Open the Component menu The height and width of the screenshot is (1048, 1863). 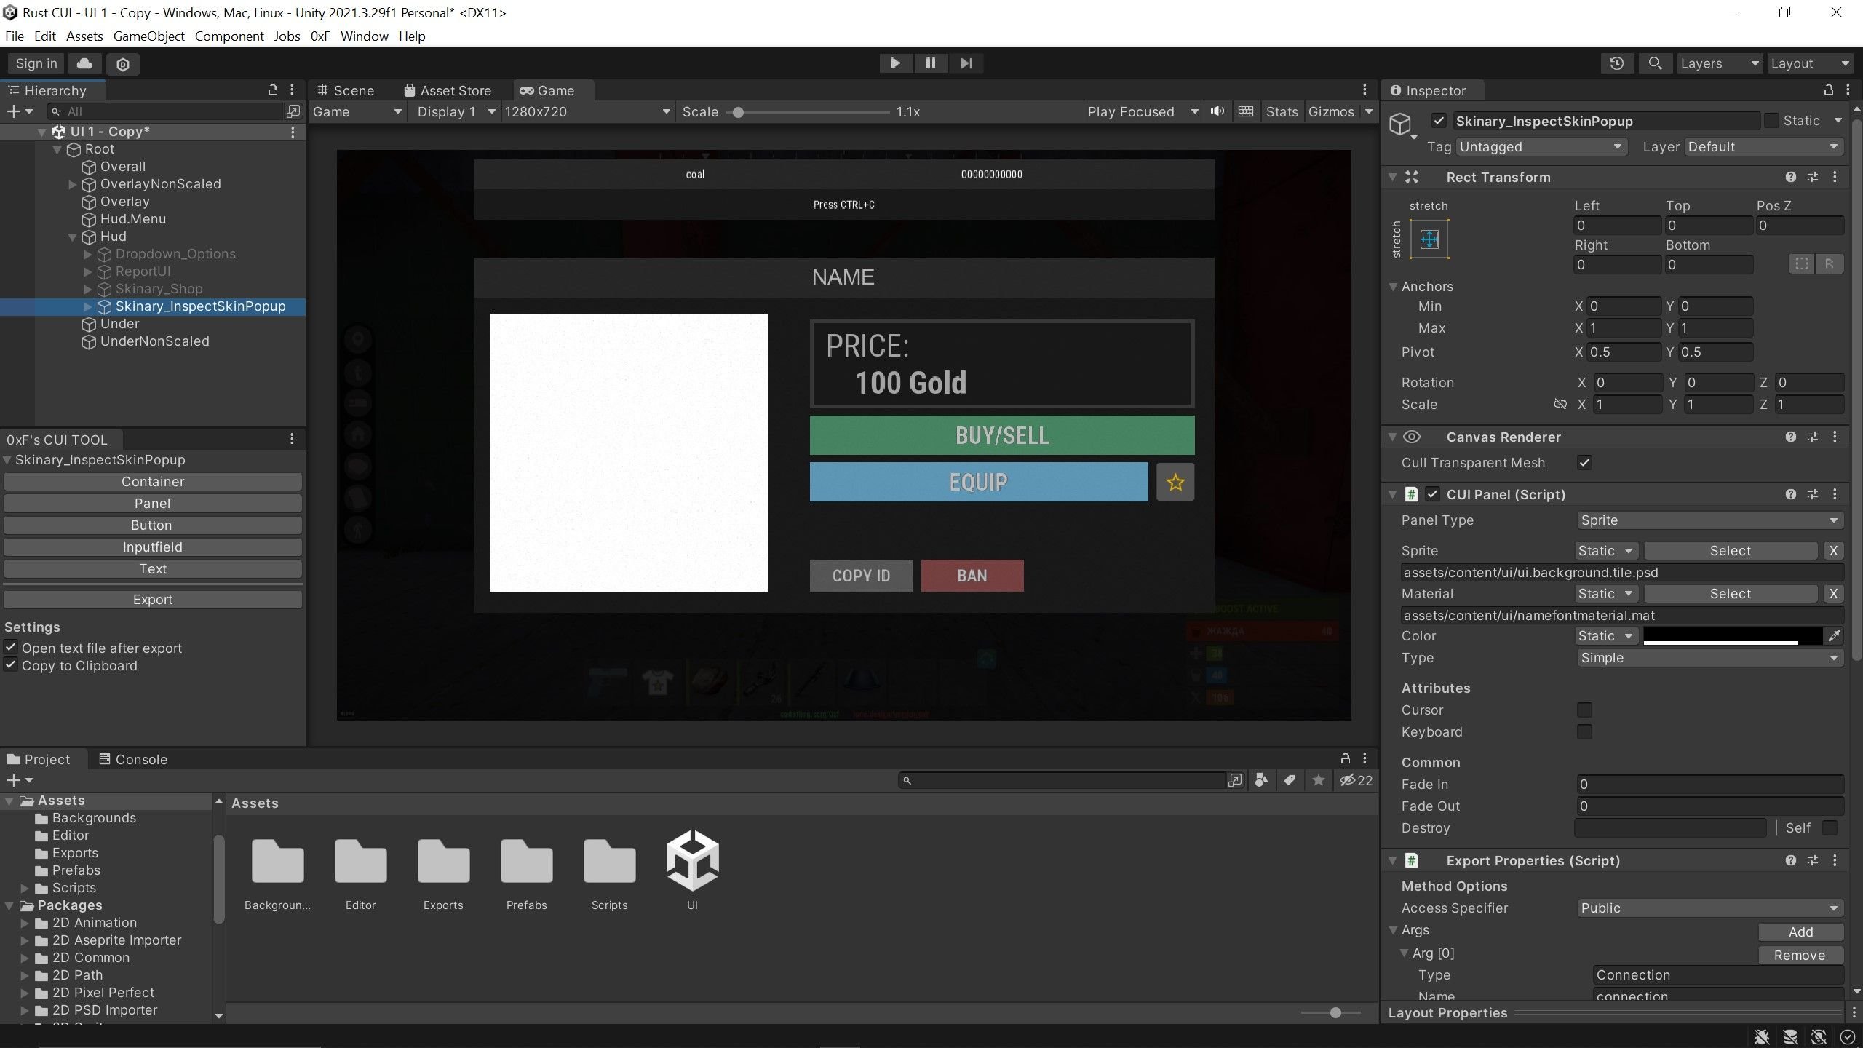pyautogui.click(x=229, y=36)
